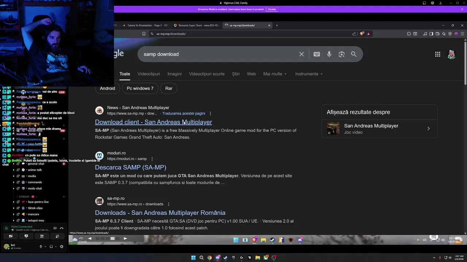
Task: Start a voice search with microphone
Action: [329, 54]
